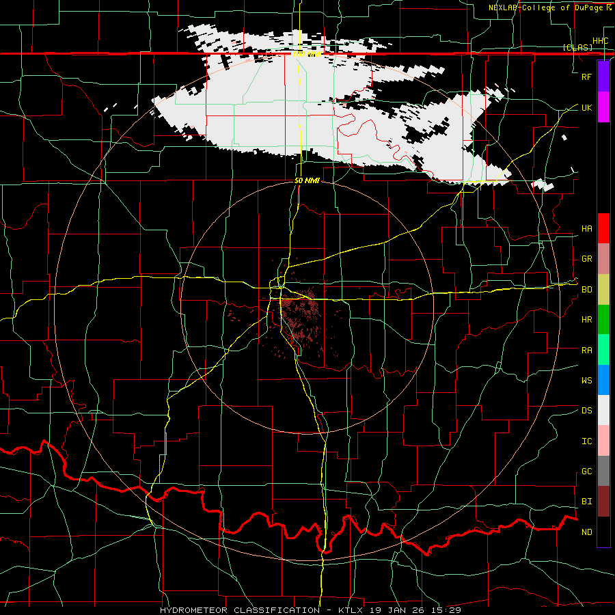The image size is (615, 615).
Task: Click the blue WS legend swatch
Action: pos(603,380)
